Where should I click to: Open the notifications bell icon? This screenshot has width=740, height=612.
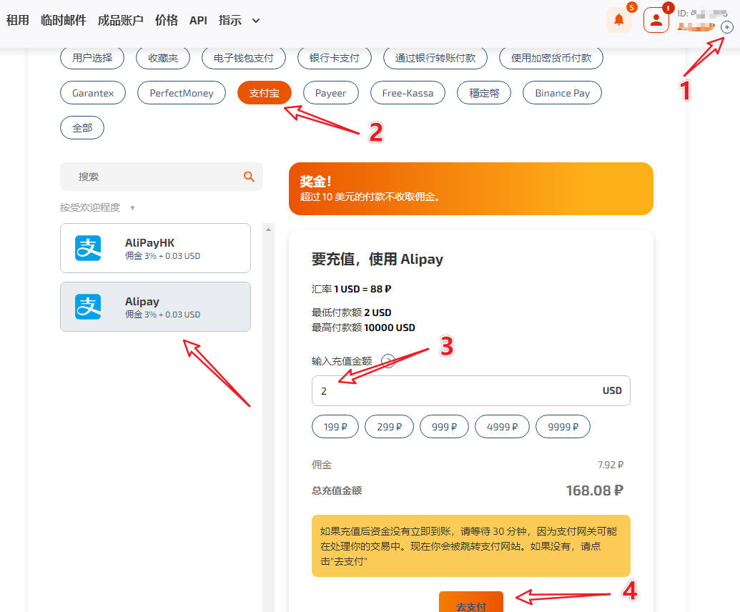tap(618, 20)
